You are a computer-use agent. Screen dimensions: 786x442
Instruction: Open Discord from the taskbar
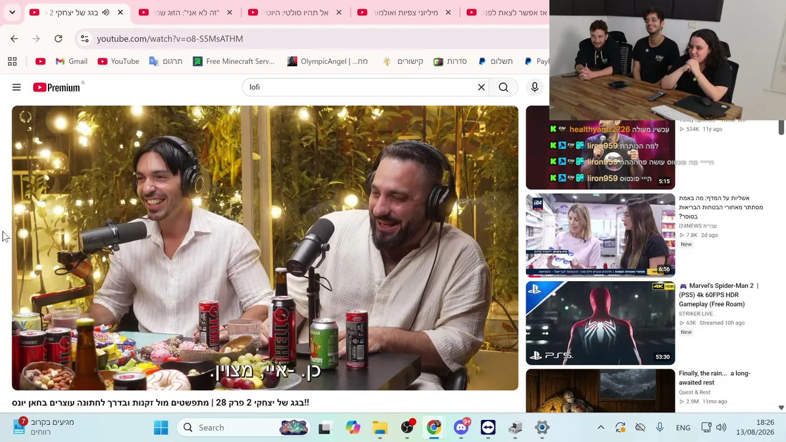[x=461, y=427]
